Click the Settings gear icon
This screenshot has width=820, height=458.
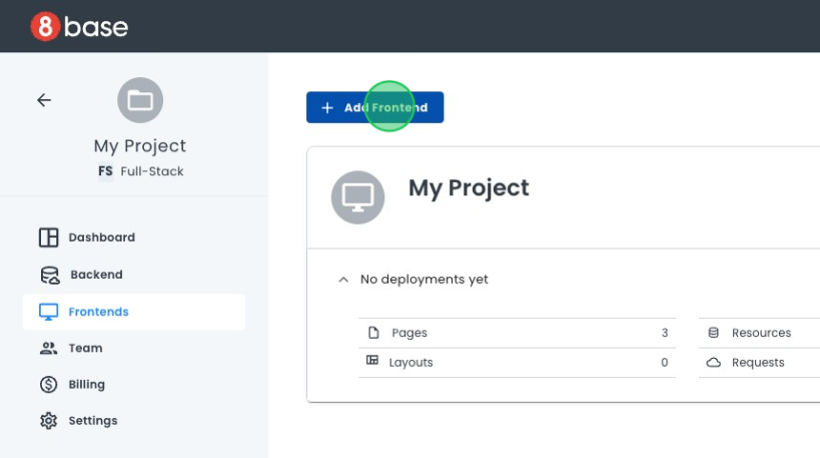pos(49,421)
